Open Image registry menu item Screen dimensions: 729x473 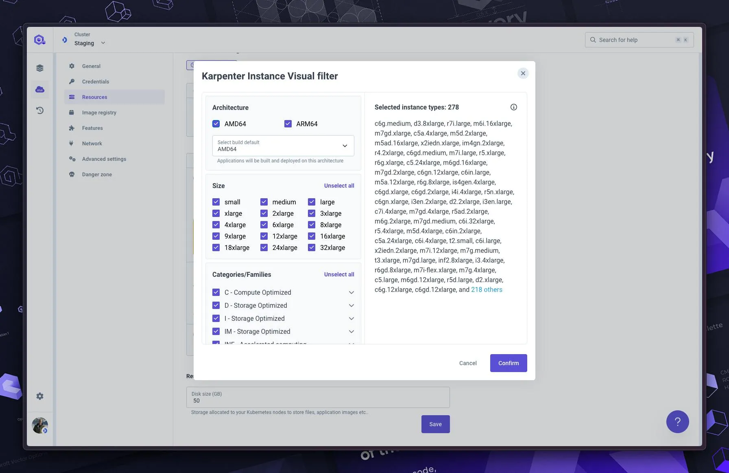pyautogui.click(x=114, y=112)
